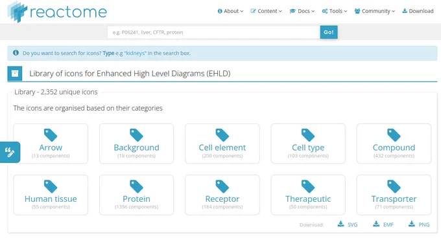Click the Tools gears icon
The width and height of the screenshot is (441, 238).
325,11
